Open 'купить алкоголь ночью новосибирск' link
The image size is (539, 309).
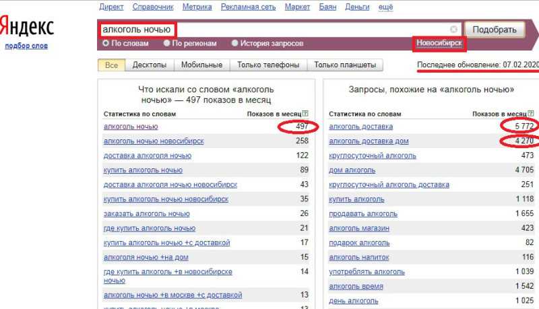pos(166,199)
